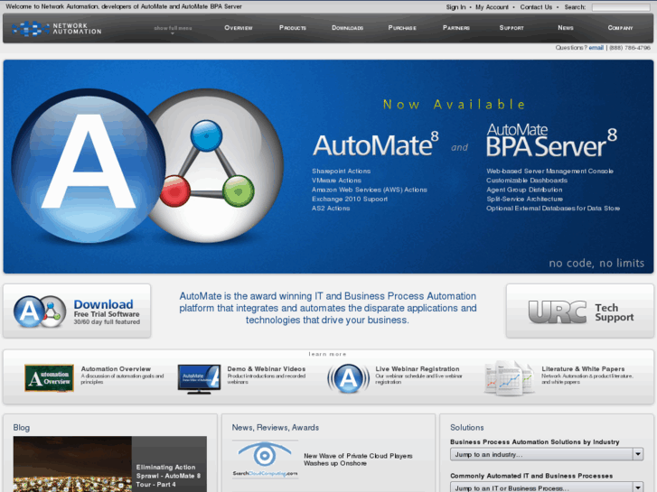Screen dimensions: 657x492
Task: Click the SearchCloudComputing.com eye logo
Action: coord(265,460)
